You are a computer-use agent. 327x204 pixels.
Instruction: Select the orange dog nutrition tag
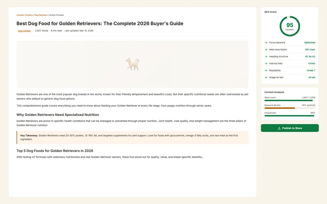point(24,31)
